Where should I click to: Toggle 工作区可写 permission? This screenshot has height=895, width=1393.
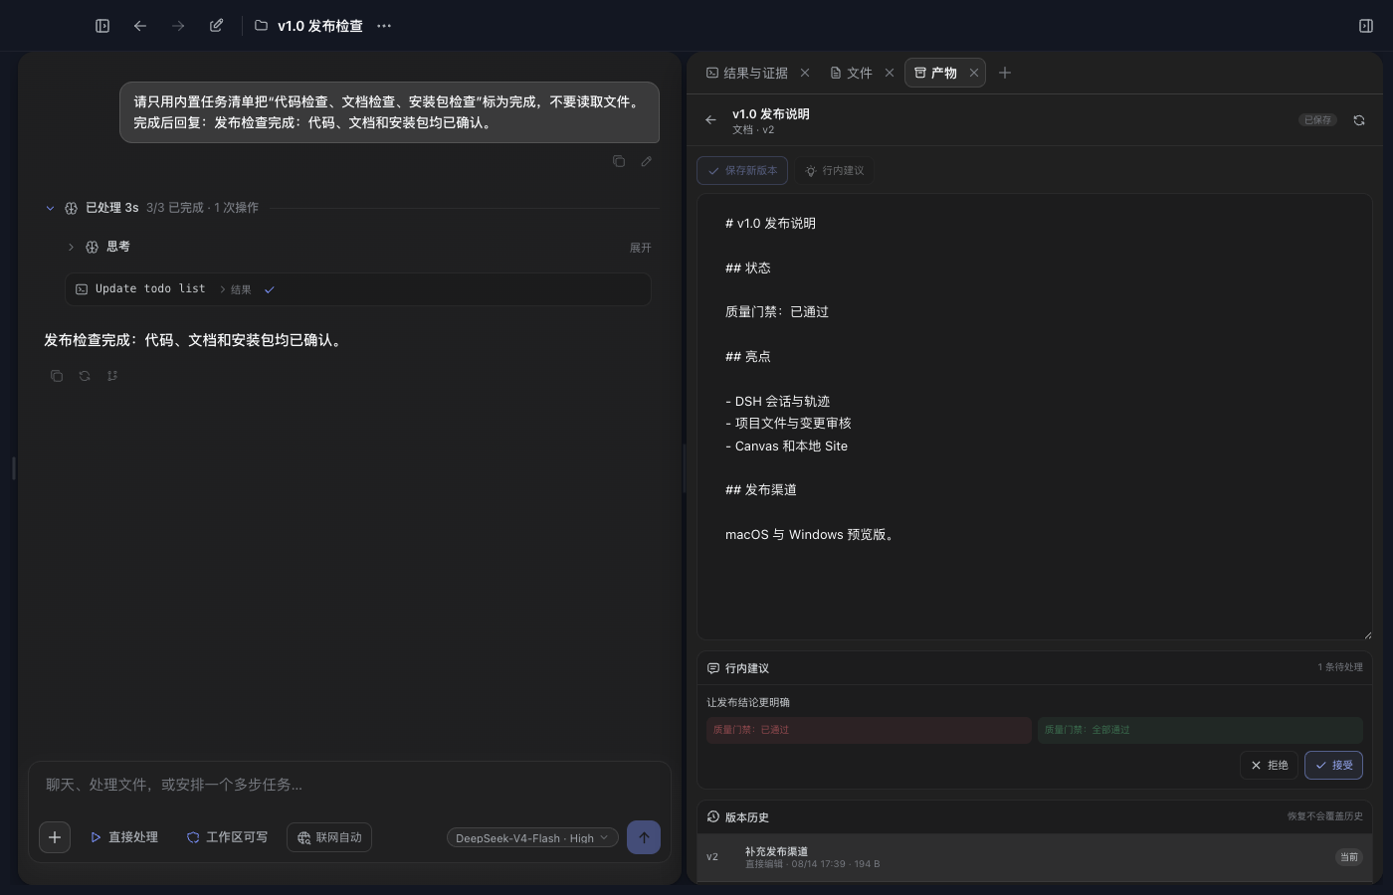tap(227, 837)
